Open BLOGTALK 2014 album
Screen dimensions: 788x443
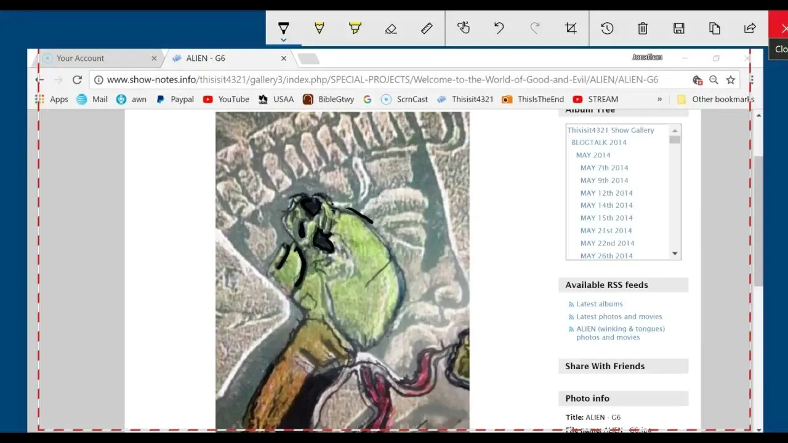pyautogui.click(x=599, y=142)
